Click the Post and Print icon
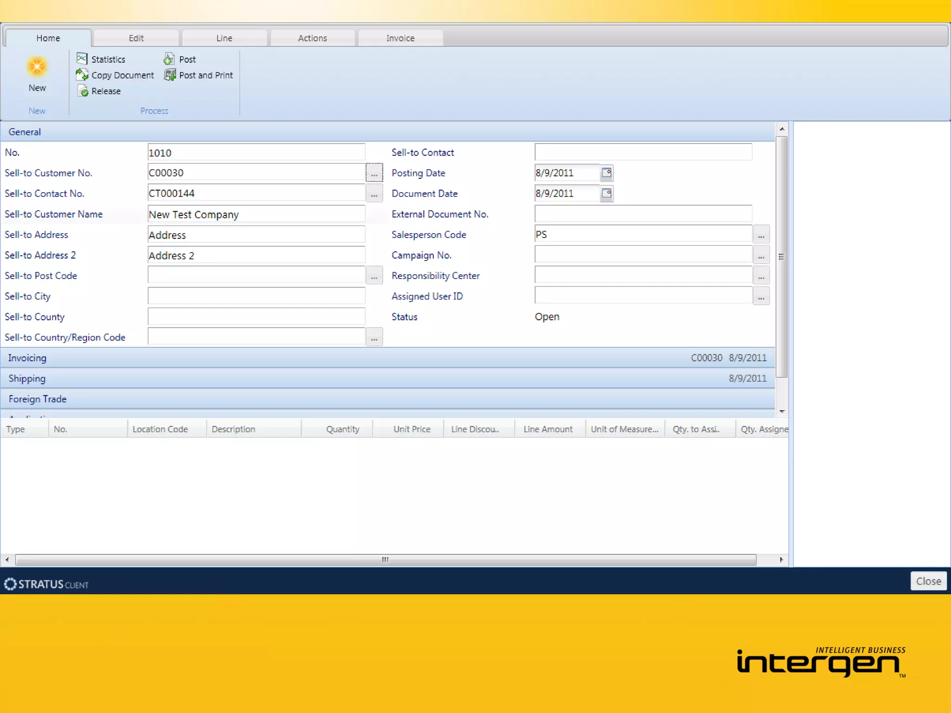 click(170, 75)
